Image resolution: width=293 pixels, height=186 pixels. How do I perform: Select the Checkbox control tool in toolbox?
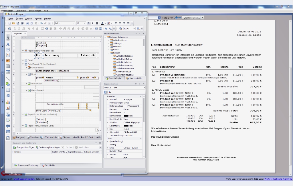coord(8,50)
